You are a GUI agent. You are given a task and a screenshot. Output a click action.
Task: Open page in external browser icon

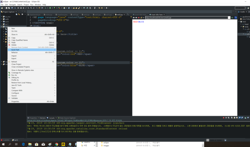236,17
